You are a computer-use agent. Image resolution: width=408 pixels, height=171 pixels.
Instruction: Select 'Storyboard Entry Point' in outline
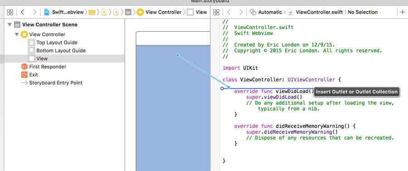pos(56,83)
